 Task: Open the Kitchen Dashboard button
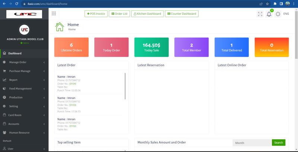(147, 14)
